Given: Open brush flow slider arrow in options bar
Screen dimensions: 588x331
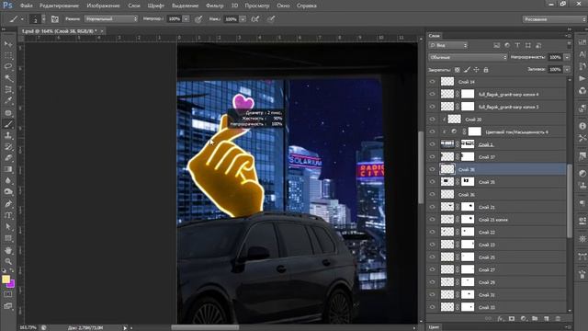Looking at the screenshot, I should coord(243,18).
